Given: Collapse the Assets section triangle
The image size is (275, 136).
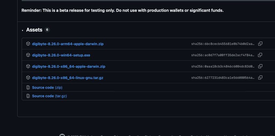Looking at the screenshot, I should (x=22, y=30).
